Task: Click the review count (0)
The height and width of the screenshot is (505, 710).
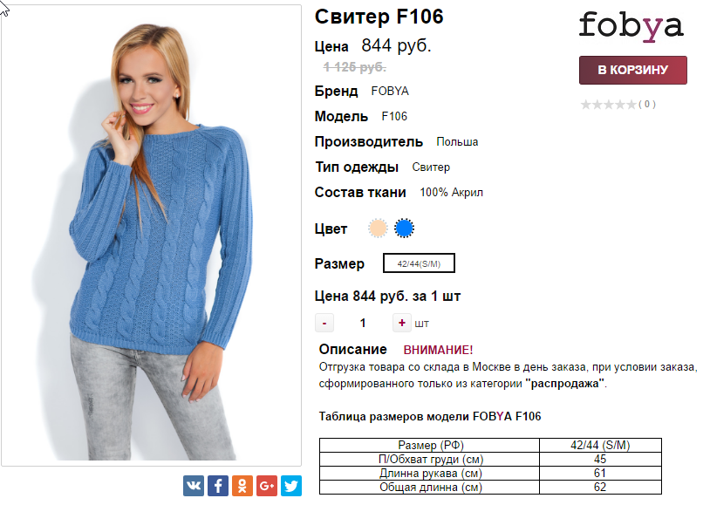Action: coord(647,104)
